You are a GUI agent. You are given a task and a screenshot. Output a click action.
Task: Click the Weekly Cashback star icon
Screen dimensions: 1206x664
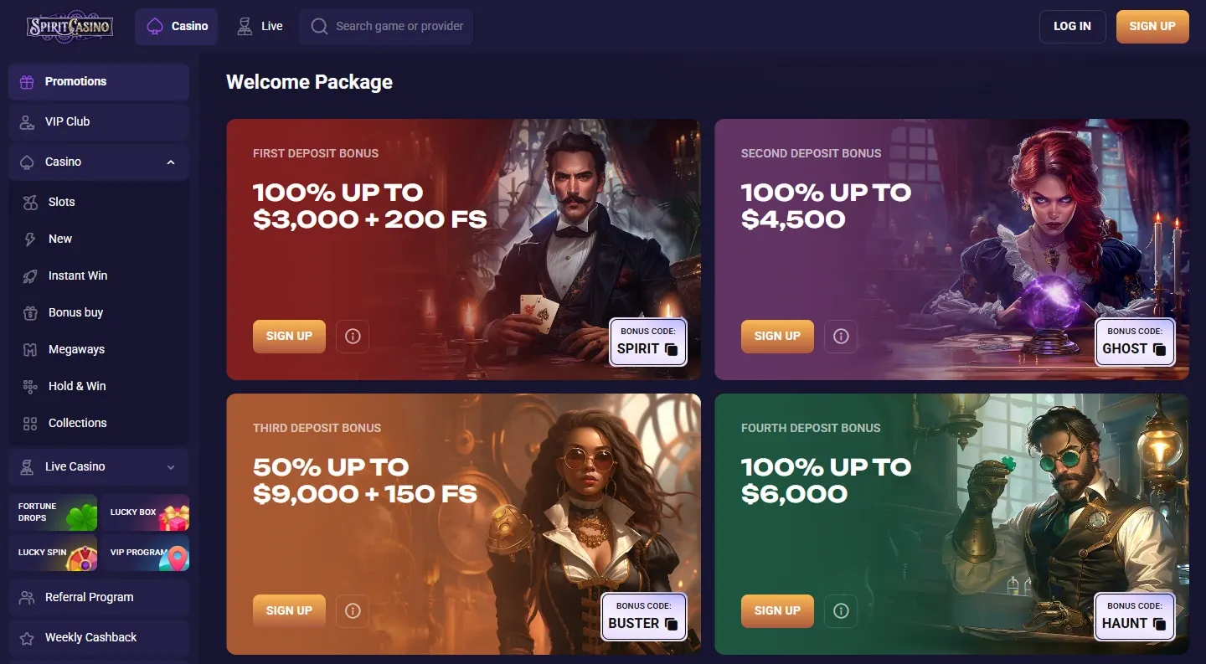[29, 637]
